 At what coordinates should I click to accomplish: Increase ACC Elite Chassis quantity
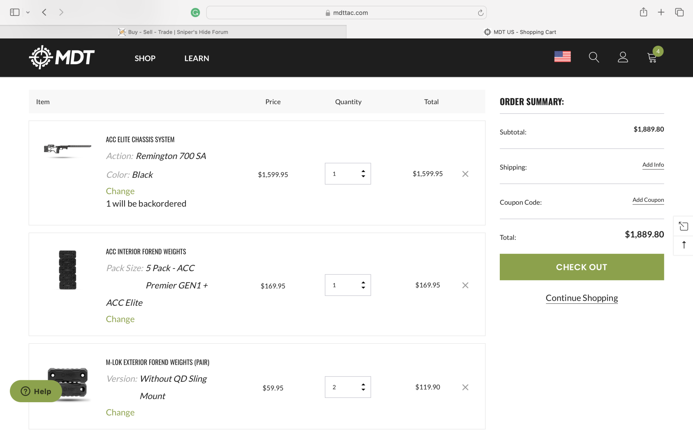(x=363, y=171)
